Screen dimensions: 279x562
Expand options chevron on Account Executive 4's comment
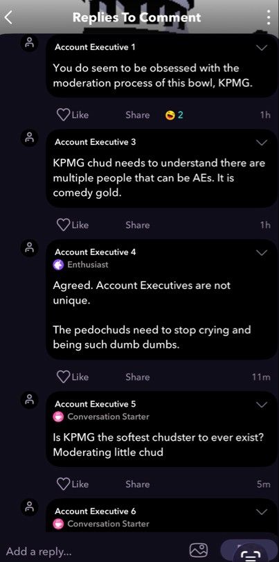[x=262, y=253]
